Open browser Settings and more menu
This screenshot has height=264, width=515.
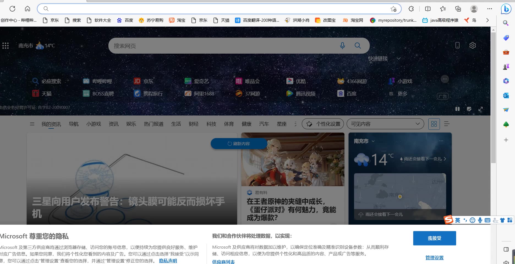pos(490,9)
